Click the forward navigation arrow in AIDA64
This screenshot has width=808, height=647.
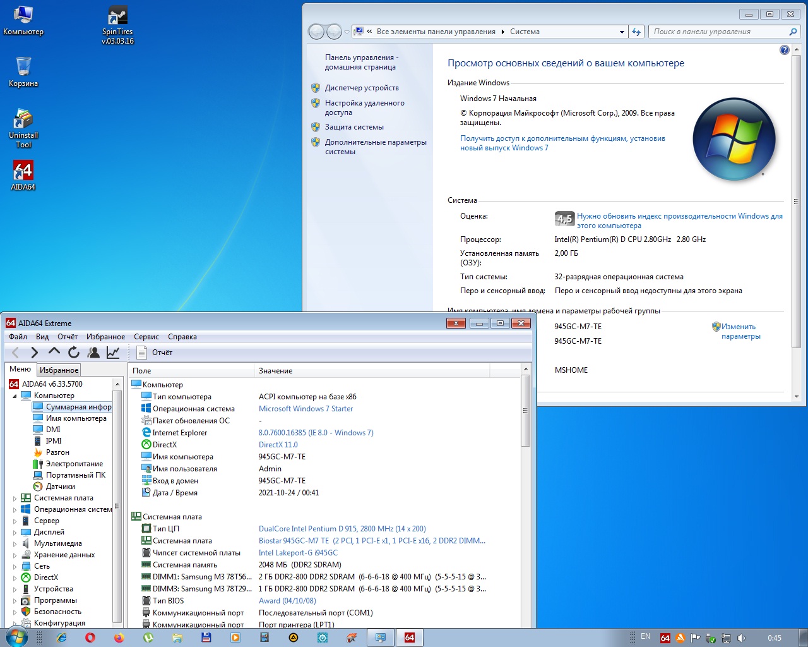35,353
